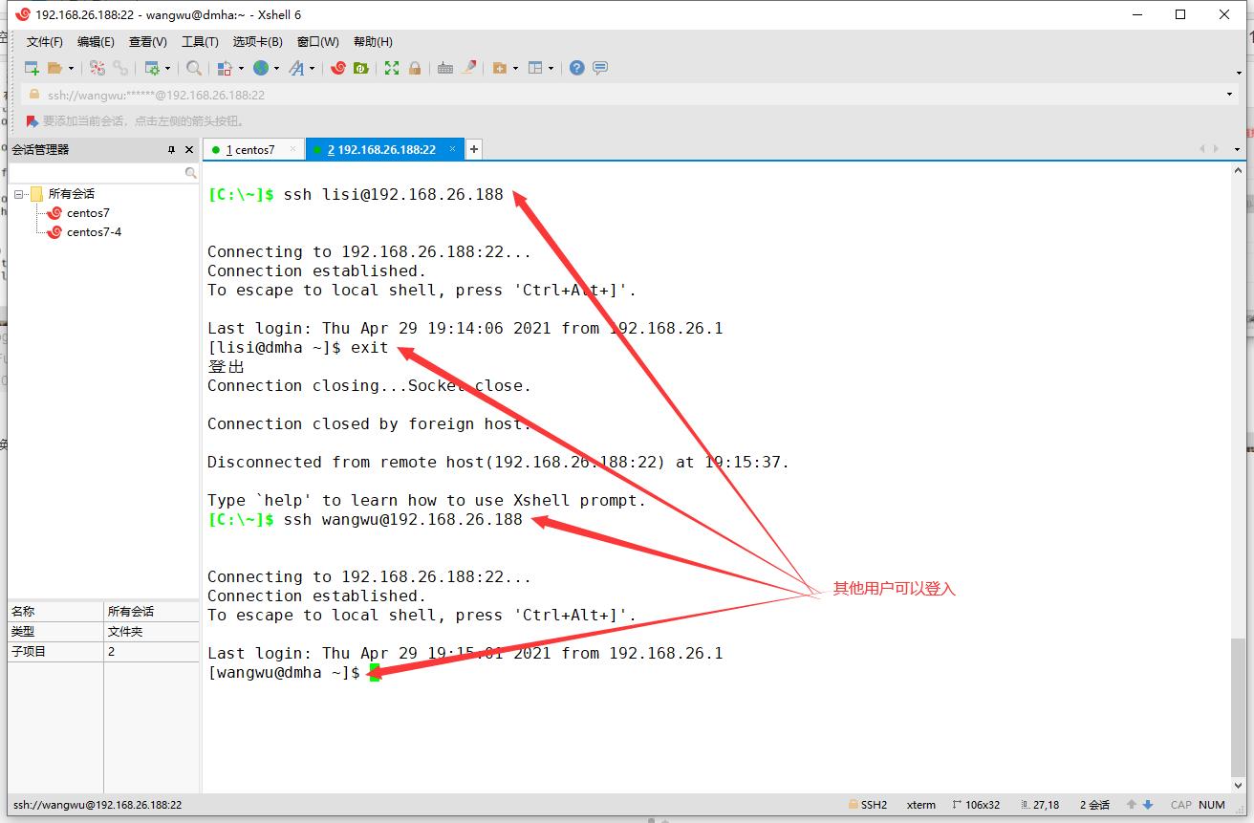Click the Highlight marker pen icon

pyautogui.click(x=469, y=68)
